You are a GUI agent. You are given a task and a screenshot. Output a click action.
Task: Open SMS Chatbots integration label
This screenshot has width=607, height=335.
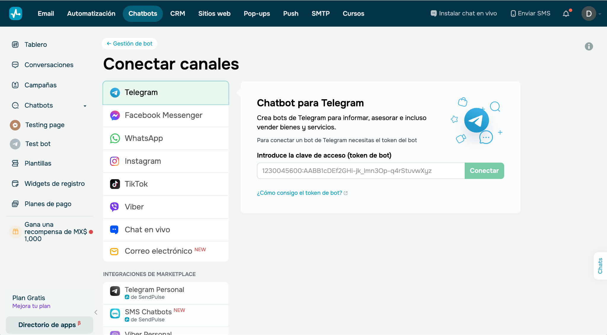[x=148, y=312]
